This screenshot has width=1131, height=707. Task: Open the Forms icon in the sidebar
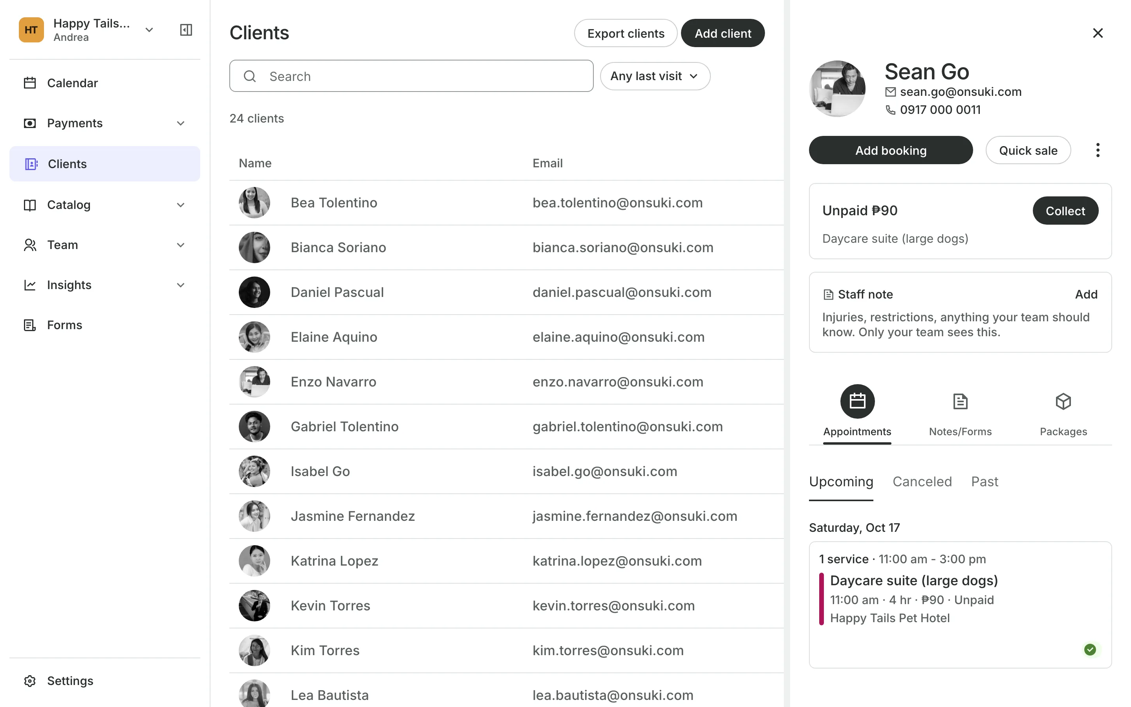[x=30, y=325]
